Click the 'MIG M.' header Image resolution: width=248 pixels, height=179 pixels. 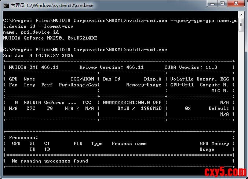click(x=220, y=91)
